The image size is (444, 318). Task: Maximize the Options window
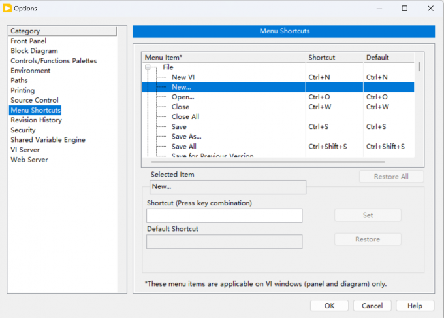[x=405, y=9]
